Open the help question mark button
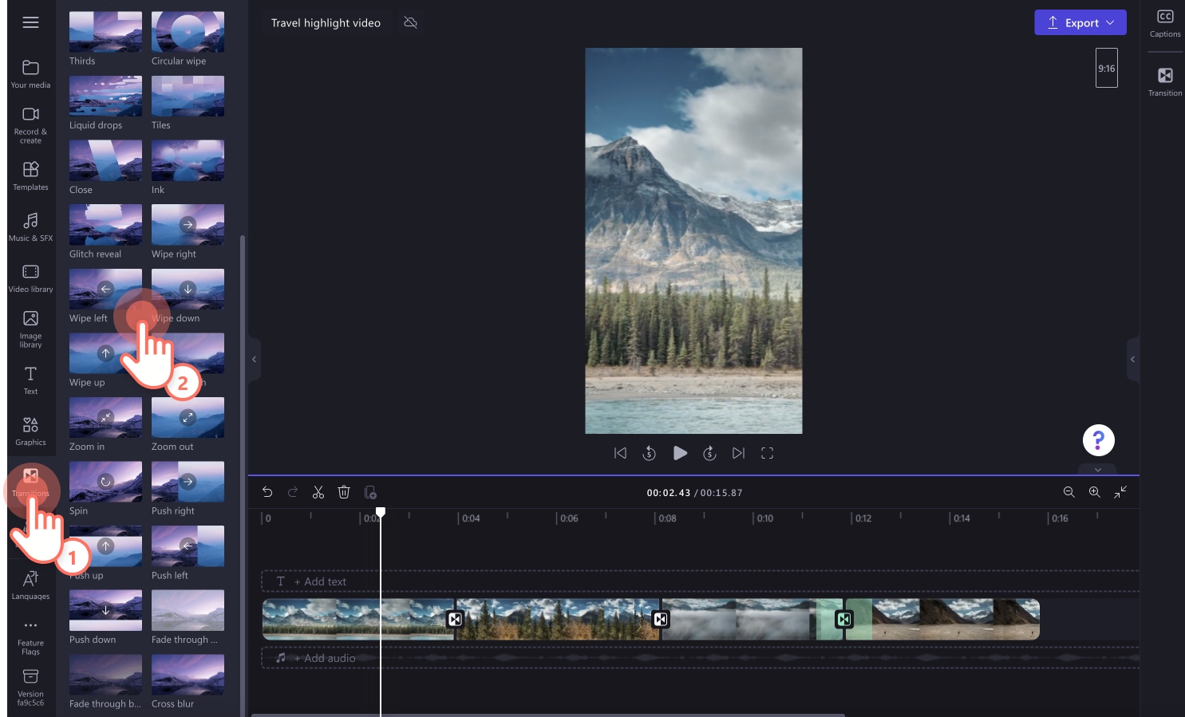The height and width of the screenshot is (717, 1185). [1099, 440]
